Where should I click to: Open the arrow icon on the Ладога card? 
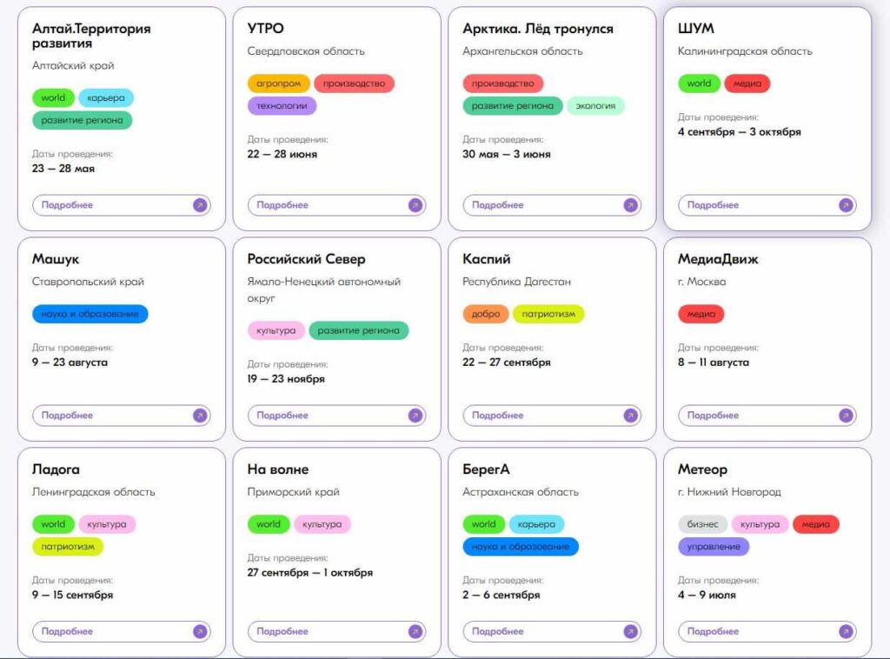200,631
